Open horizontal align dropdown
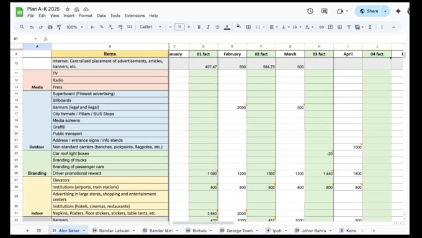422x238 pixels. tap(274, 27)
